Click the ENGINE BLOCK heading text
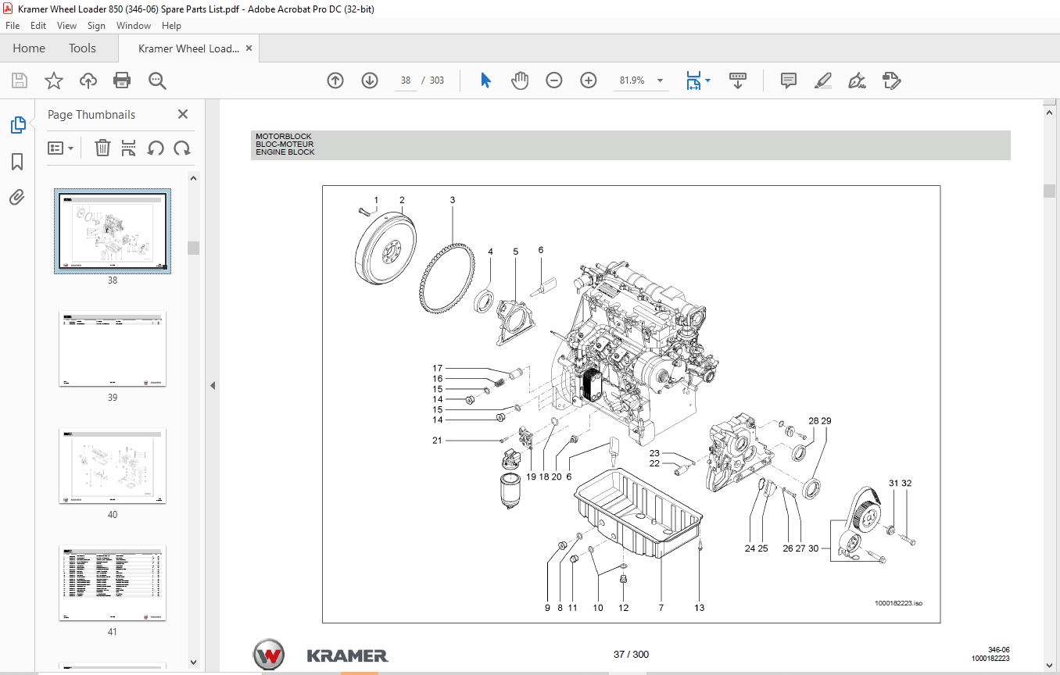The width and height of the screenshot is (1060, 675). pos(285,152)
